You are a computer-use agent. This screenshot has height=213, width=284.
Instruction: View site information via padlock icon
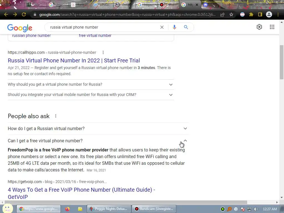[35, 14]
